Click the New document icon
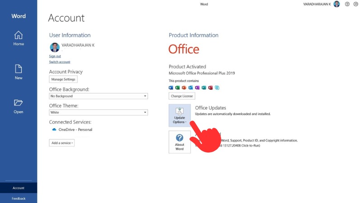 pos(19,72)
